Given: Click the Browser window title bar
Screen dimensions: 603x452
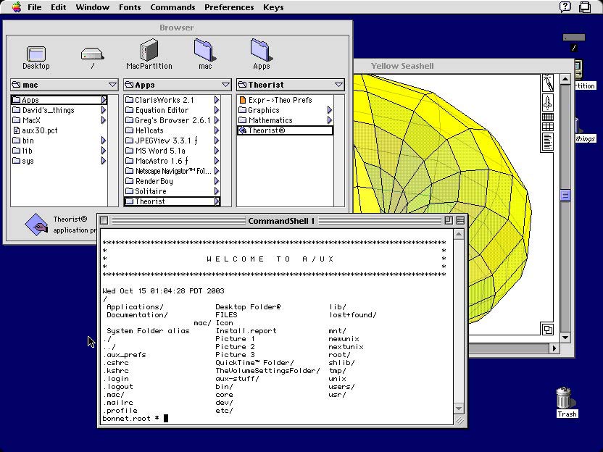Looking at the screenshot, I should tap(177, 28).
